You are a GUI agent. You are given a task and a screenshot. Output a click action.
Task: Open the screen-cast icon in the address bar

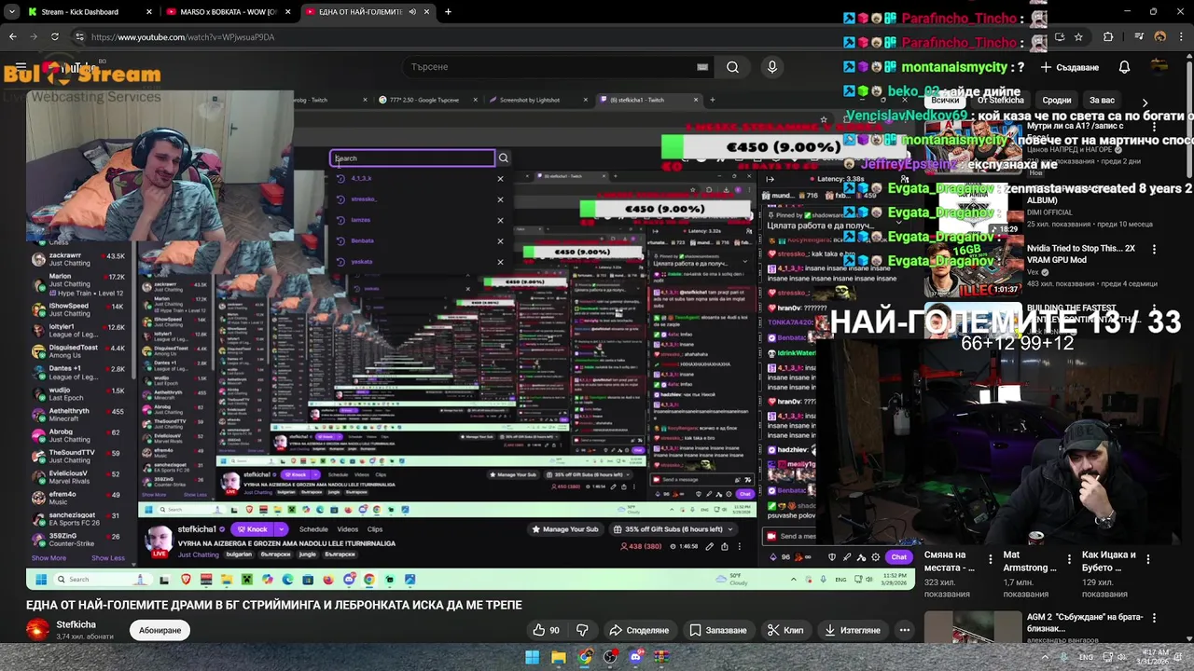coord(1060,37)
